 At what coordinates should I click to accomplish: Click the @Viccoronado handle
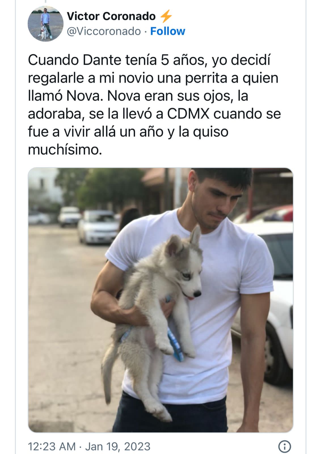[x=104, y=31]
